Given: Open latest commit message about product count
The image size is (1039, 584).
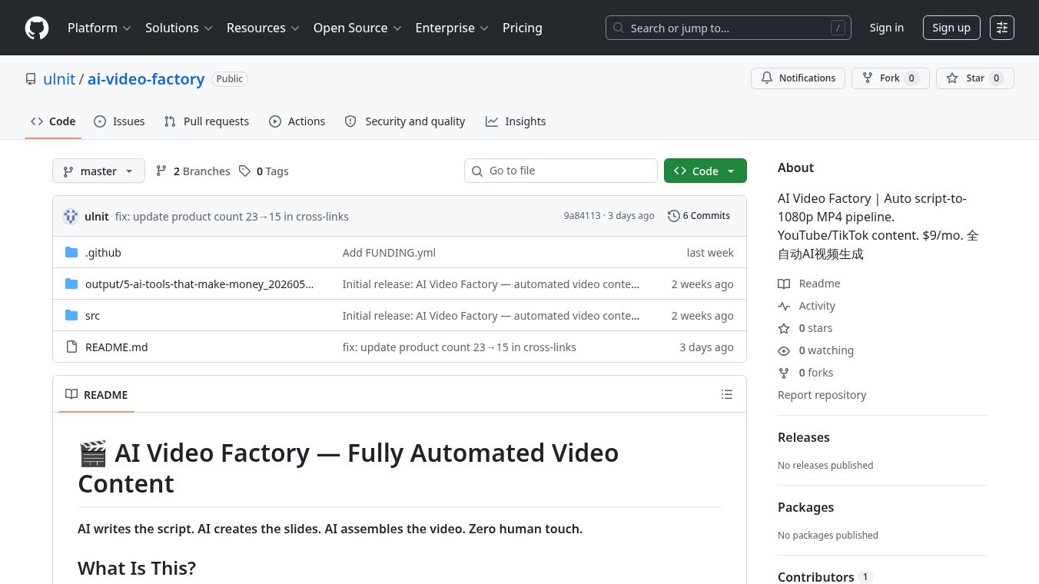Looking at the screenshot, I should (x=232, y=217).
